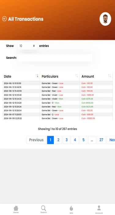Viewport: 115px width, 215px height.
Task: Select page 5 in pagination
Action: pyautogui.click(x=83, y=140)
